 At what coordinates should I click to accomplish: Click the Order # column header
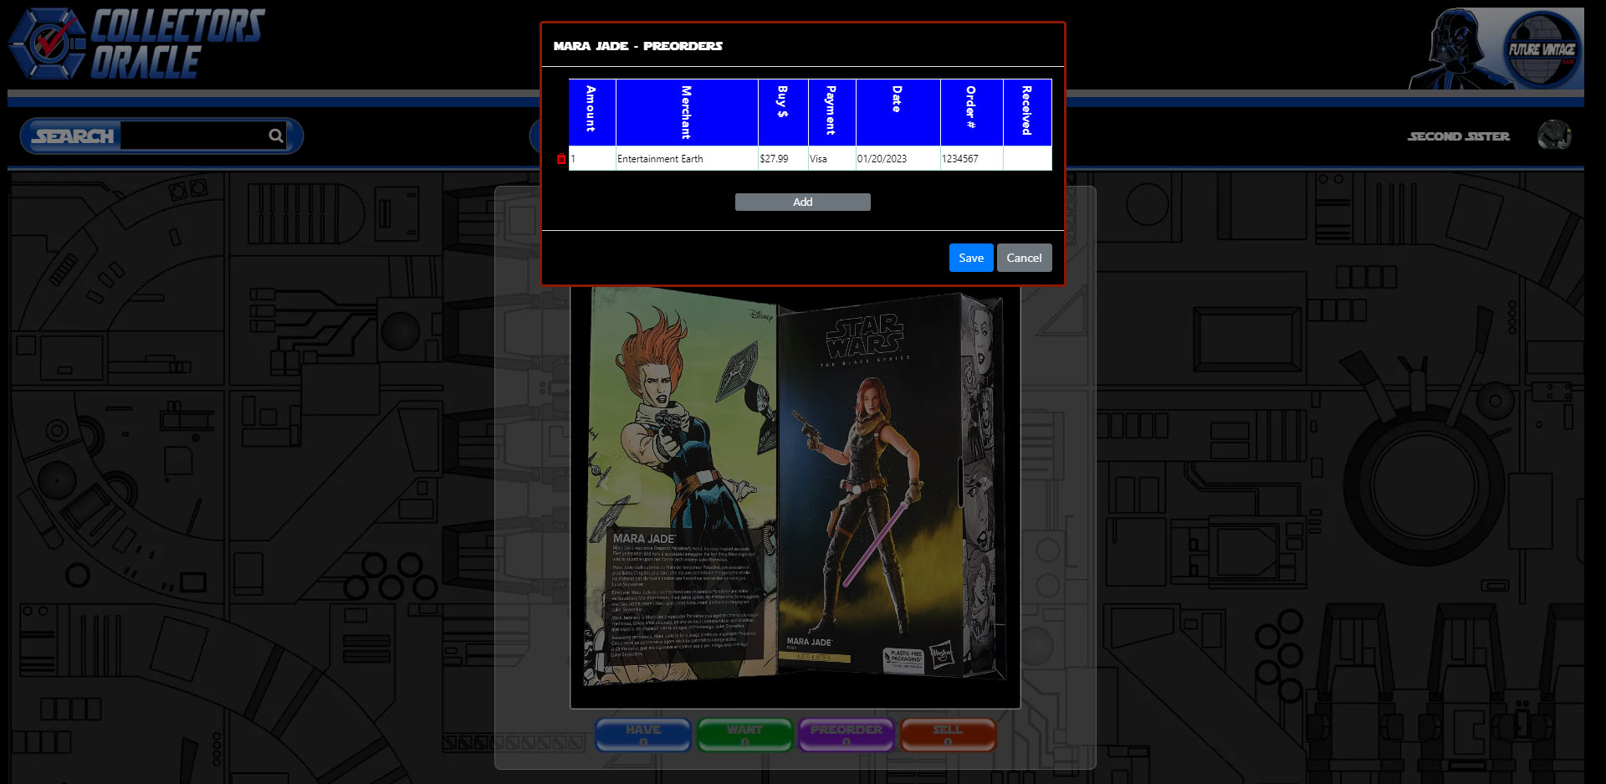(971, 112)
